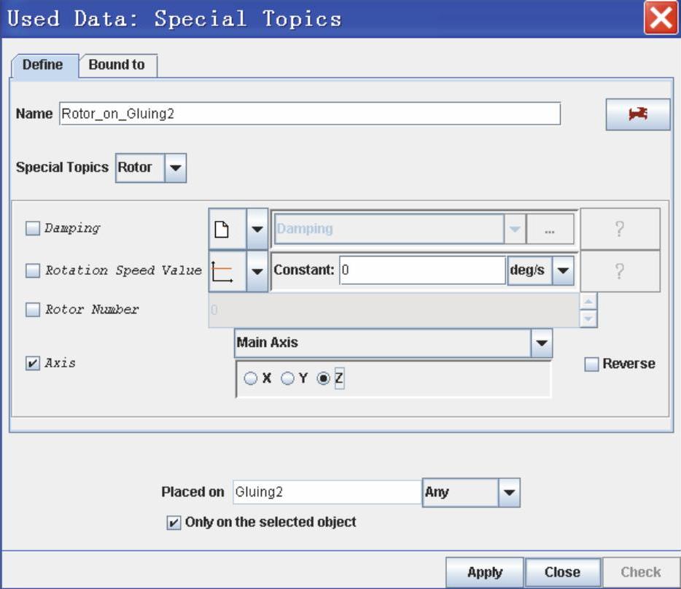Click the graph icon for Rotation Speed Value

tap(227, 271)
